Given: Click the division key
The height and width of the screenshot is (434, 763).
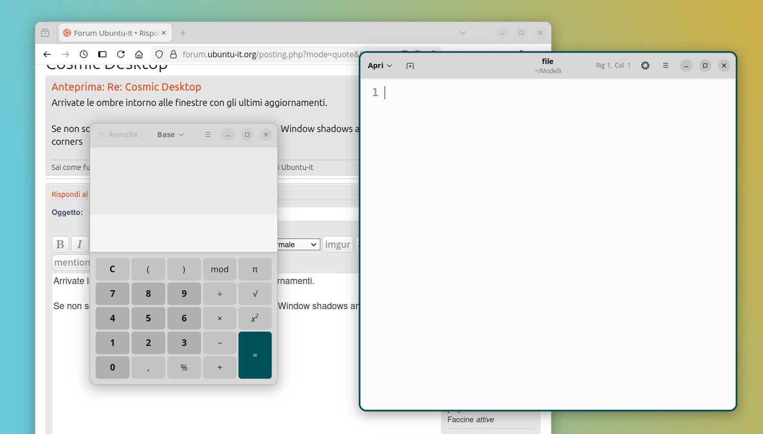Looking at the screenshot, I should click(220, 294).
